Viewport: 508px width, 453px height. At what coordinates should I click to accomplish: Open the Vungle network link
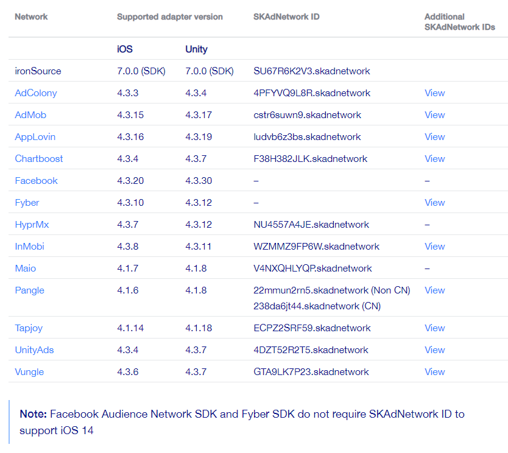click(x=29, y=372)
